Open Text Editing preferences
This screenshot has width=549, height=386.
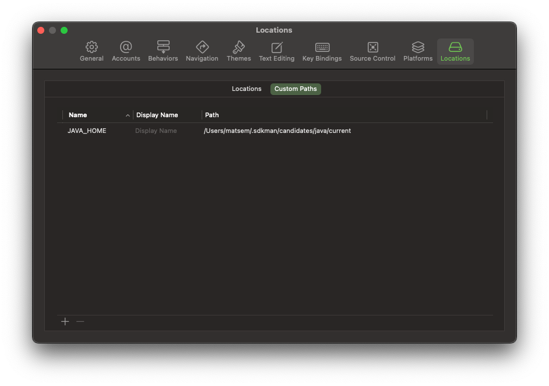[x=276, y=51]
